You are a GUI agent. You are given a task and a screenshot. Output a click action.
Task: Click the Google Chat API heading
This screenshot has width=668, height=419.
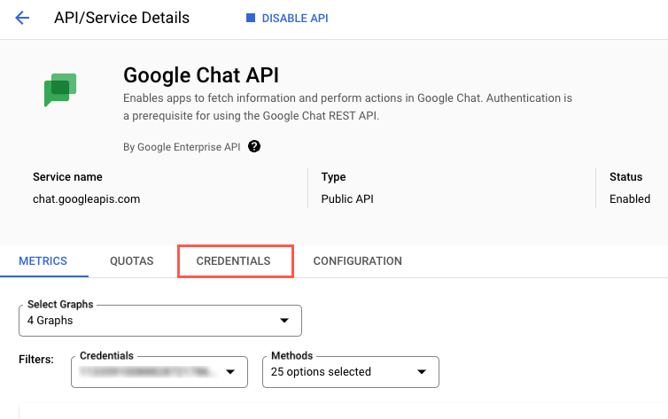pyautogui.click(x=200, y=74)
